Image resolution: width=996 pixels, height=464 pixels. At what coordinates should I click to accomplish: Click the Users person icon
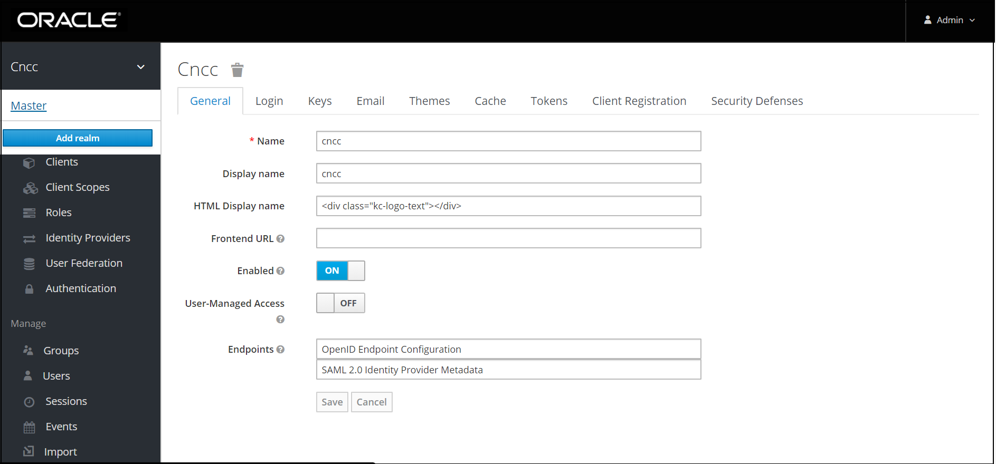[x=28, y=376]
